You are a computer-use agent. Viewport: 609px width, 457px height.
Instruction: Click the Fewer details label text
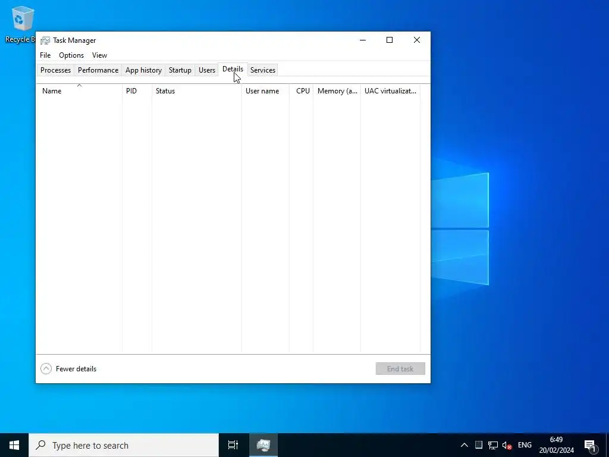[x=76, y=369]
